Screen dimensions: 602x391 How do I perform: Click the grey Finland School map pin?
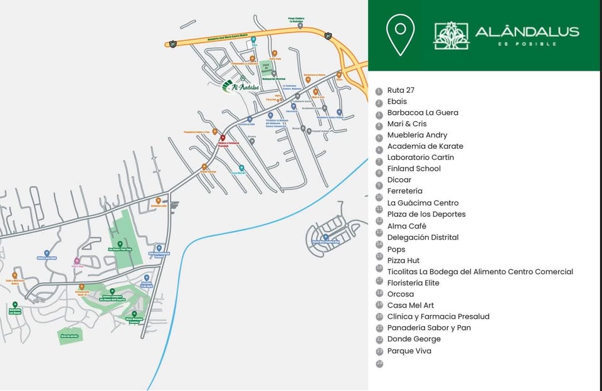tap(309, 131)
